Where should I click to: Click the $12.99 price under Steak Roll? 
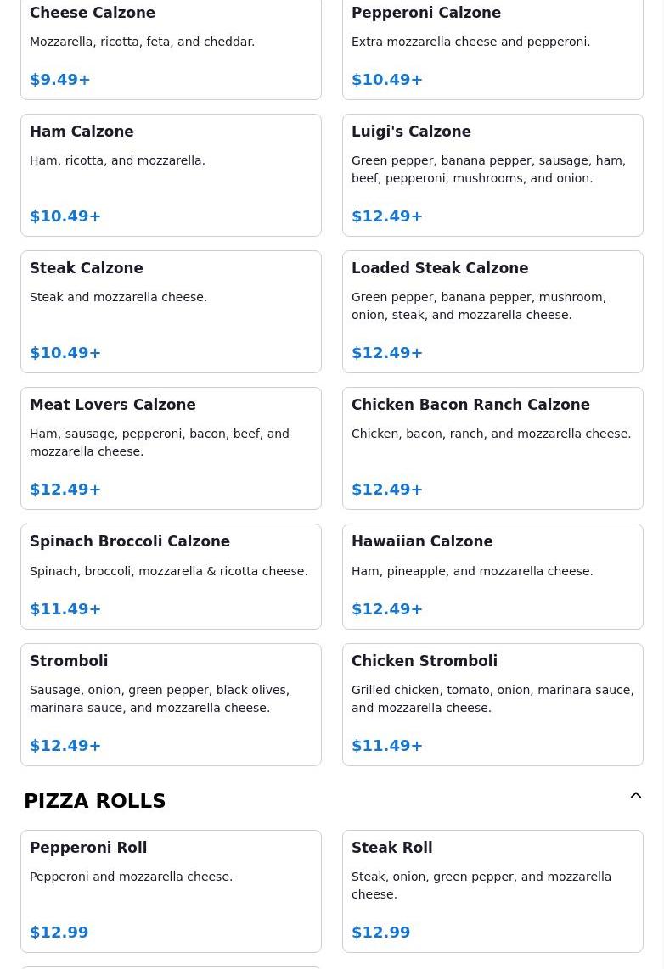pos(381,933)
